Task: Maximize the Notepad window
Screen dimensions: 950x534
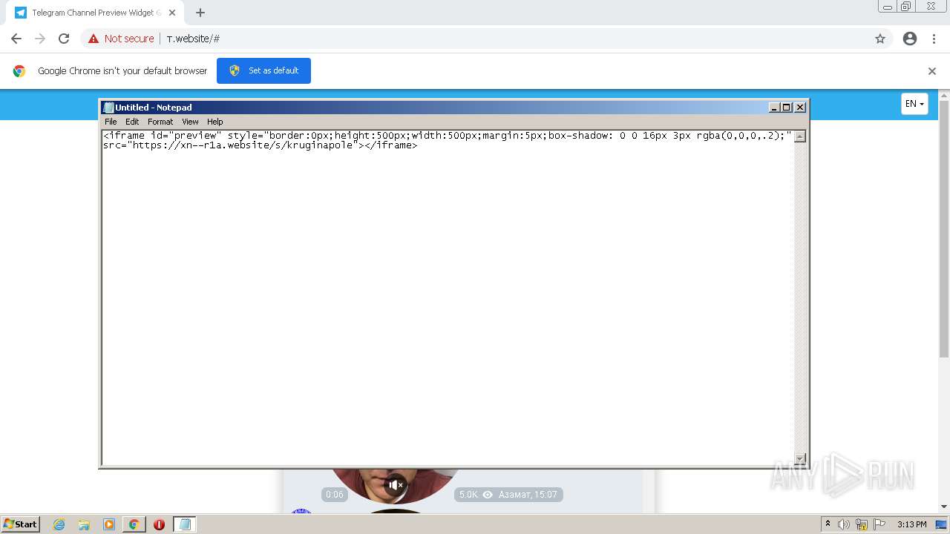Action: (x=787, y=108)
